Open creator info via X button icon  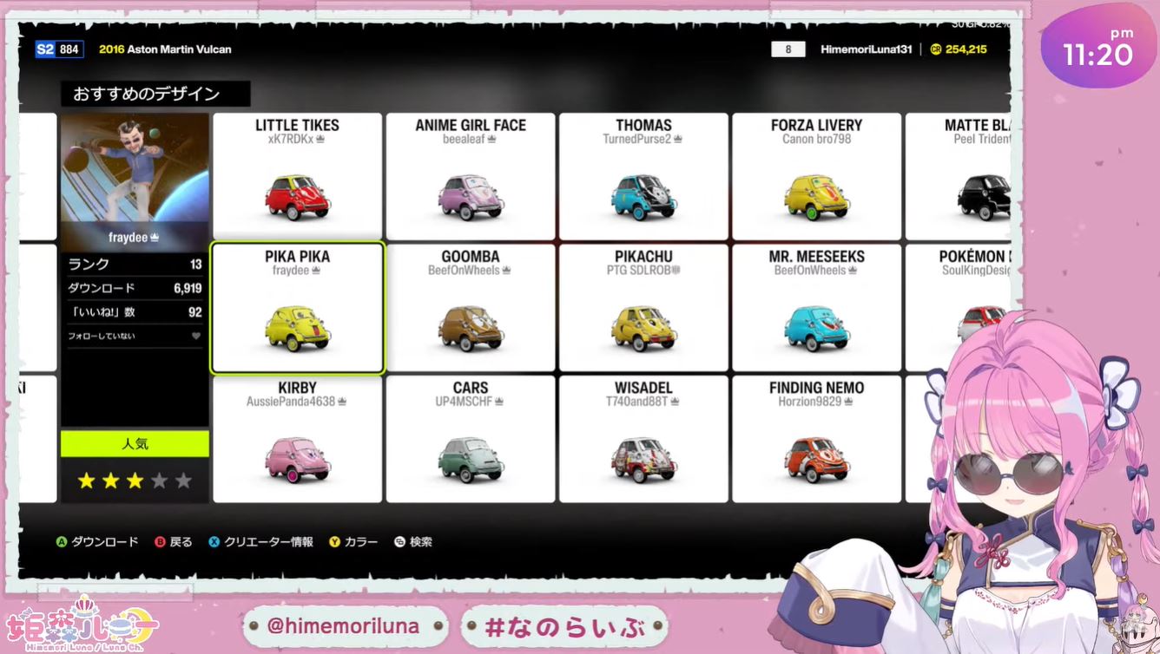coord(214,542)
